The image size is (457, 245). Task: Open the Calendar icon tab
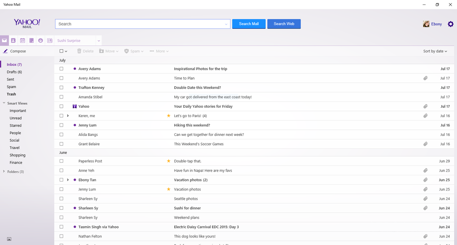point(22,41)
